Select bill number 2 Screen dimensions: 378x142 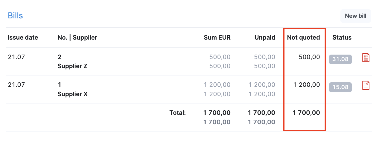(x=59, y=57)
